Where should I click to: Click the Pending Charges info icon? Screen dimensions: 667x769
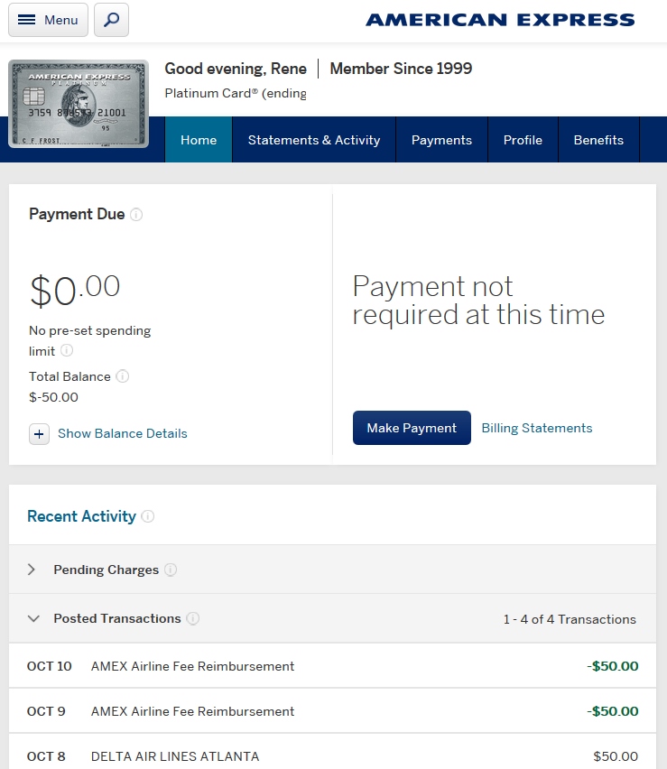point(171,570)
